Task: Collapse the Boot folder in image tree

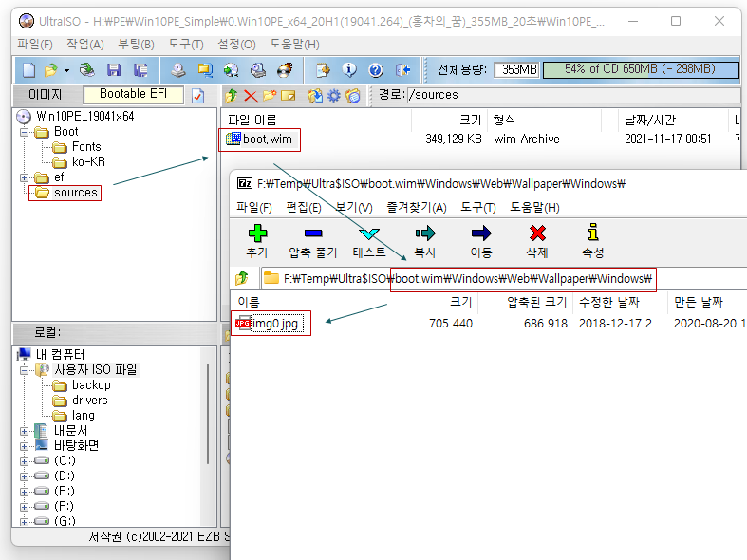Action: coord(24,132)
